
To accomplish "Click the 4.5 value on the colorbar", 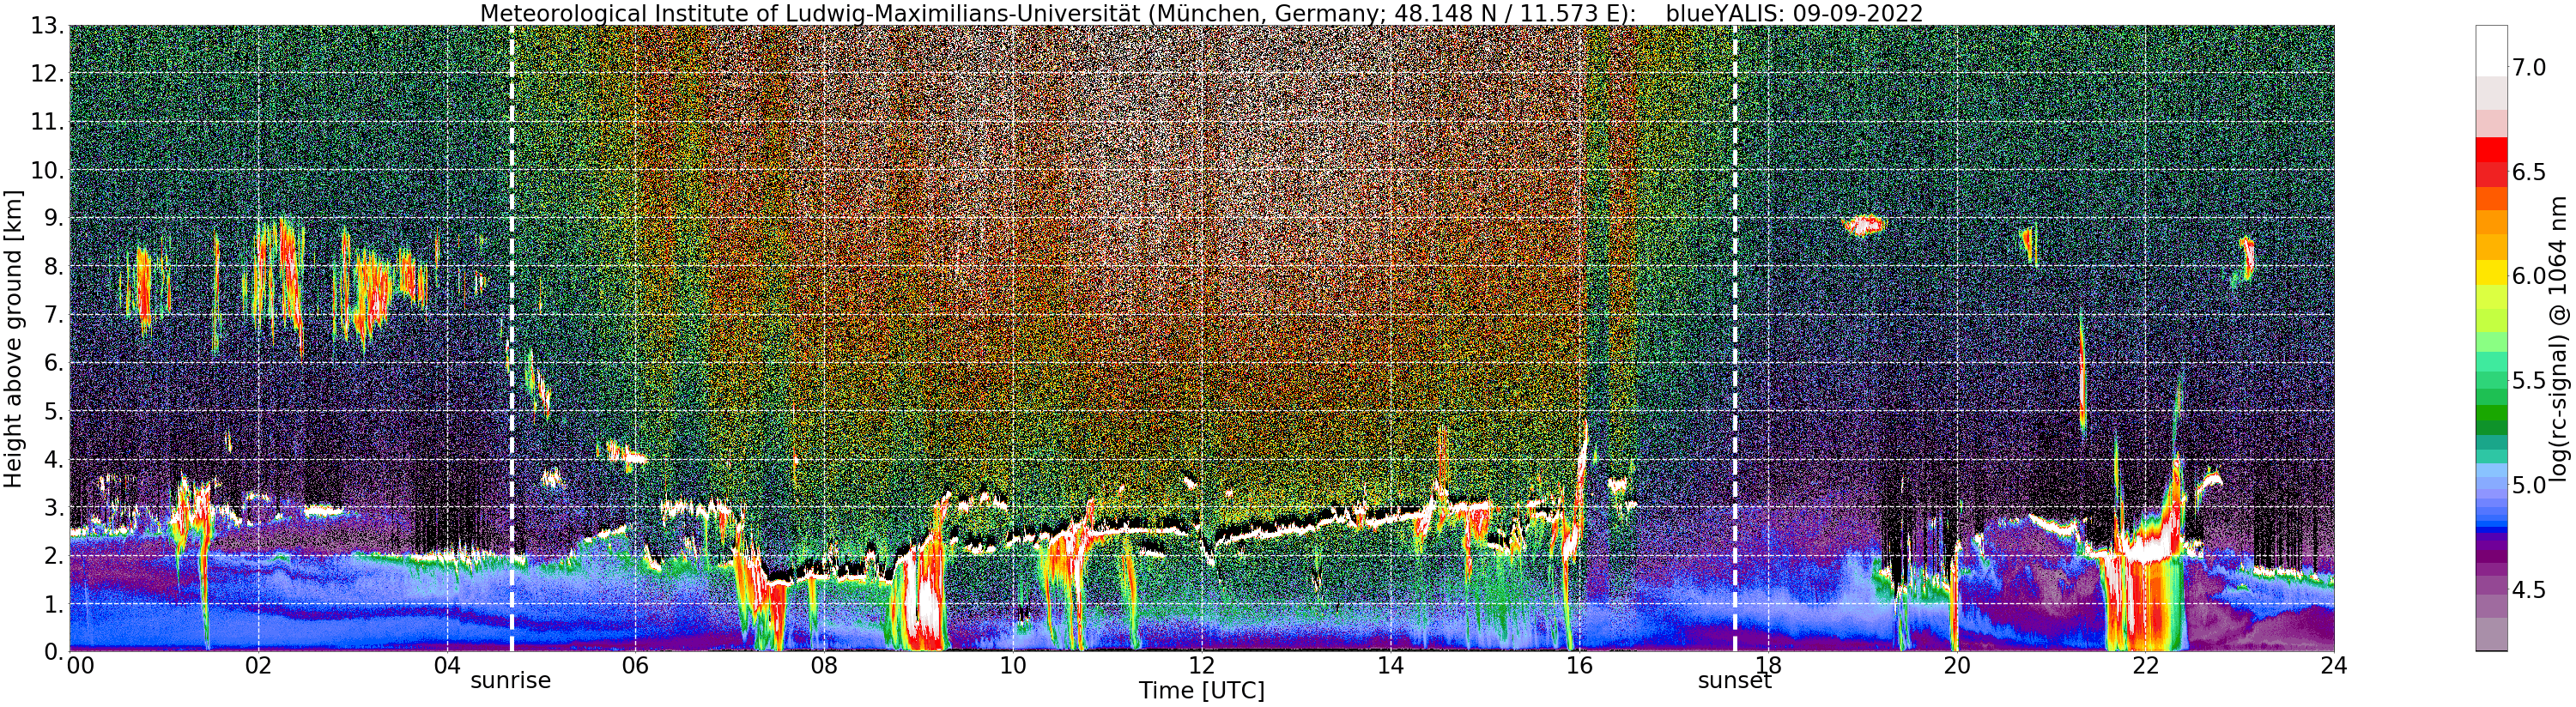I will 2528,590.
